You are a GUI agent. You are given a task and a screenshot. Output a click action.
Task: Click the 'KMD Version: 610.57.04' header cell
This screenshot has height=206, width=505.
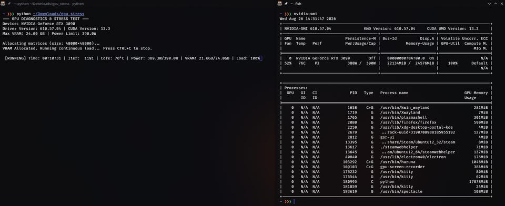pos(389,29)
